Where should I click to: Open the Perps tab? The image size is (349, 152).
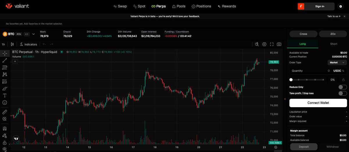tap(159, 6)
